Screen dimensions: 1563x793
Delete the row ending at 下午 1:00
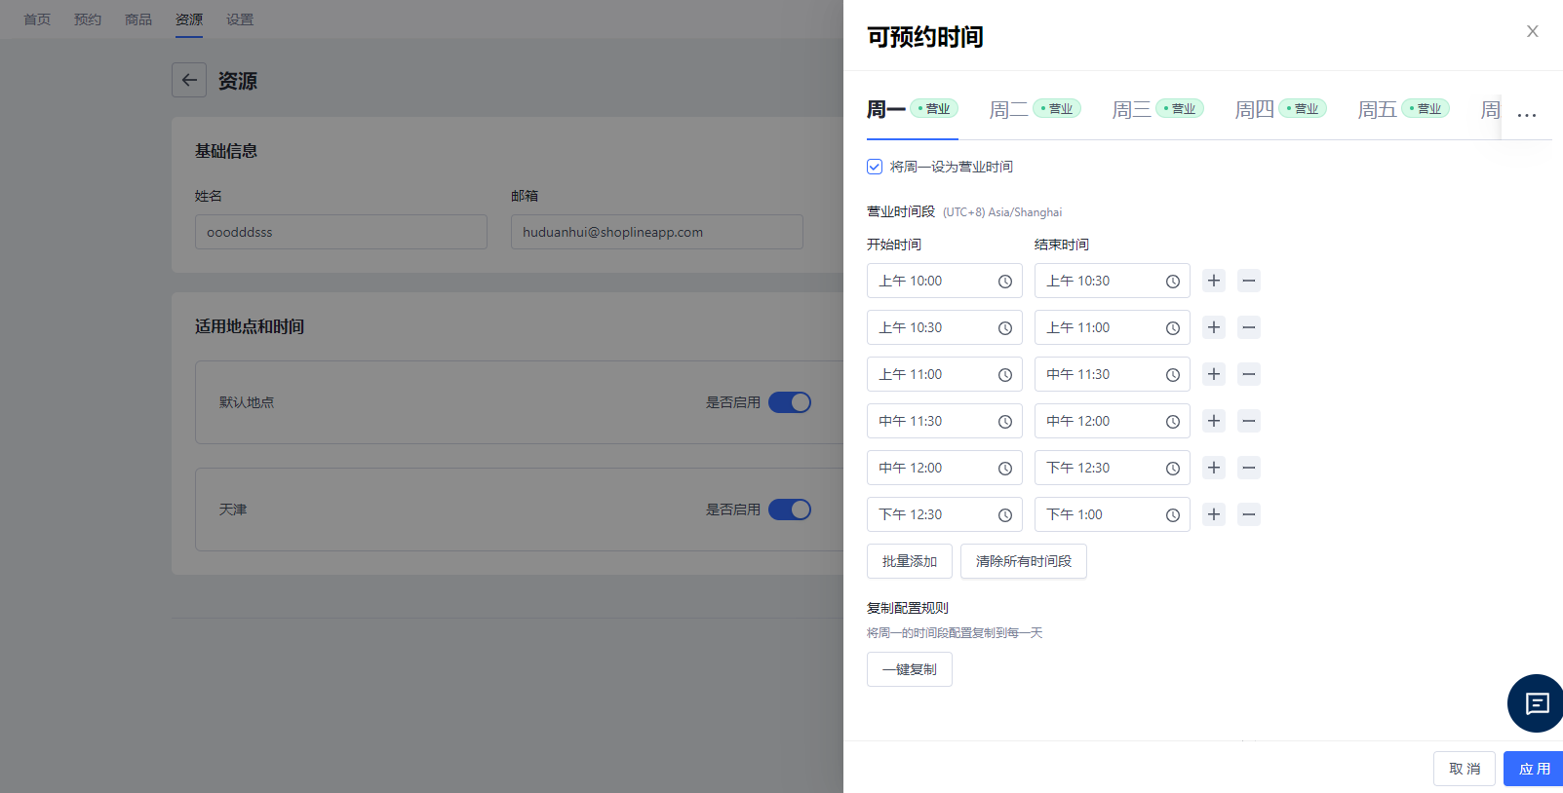1248,514
